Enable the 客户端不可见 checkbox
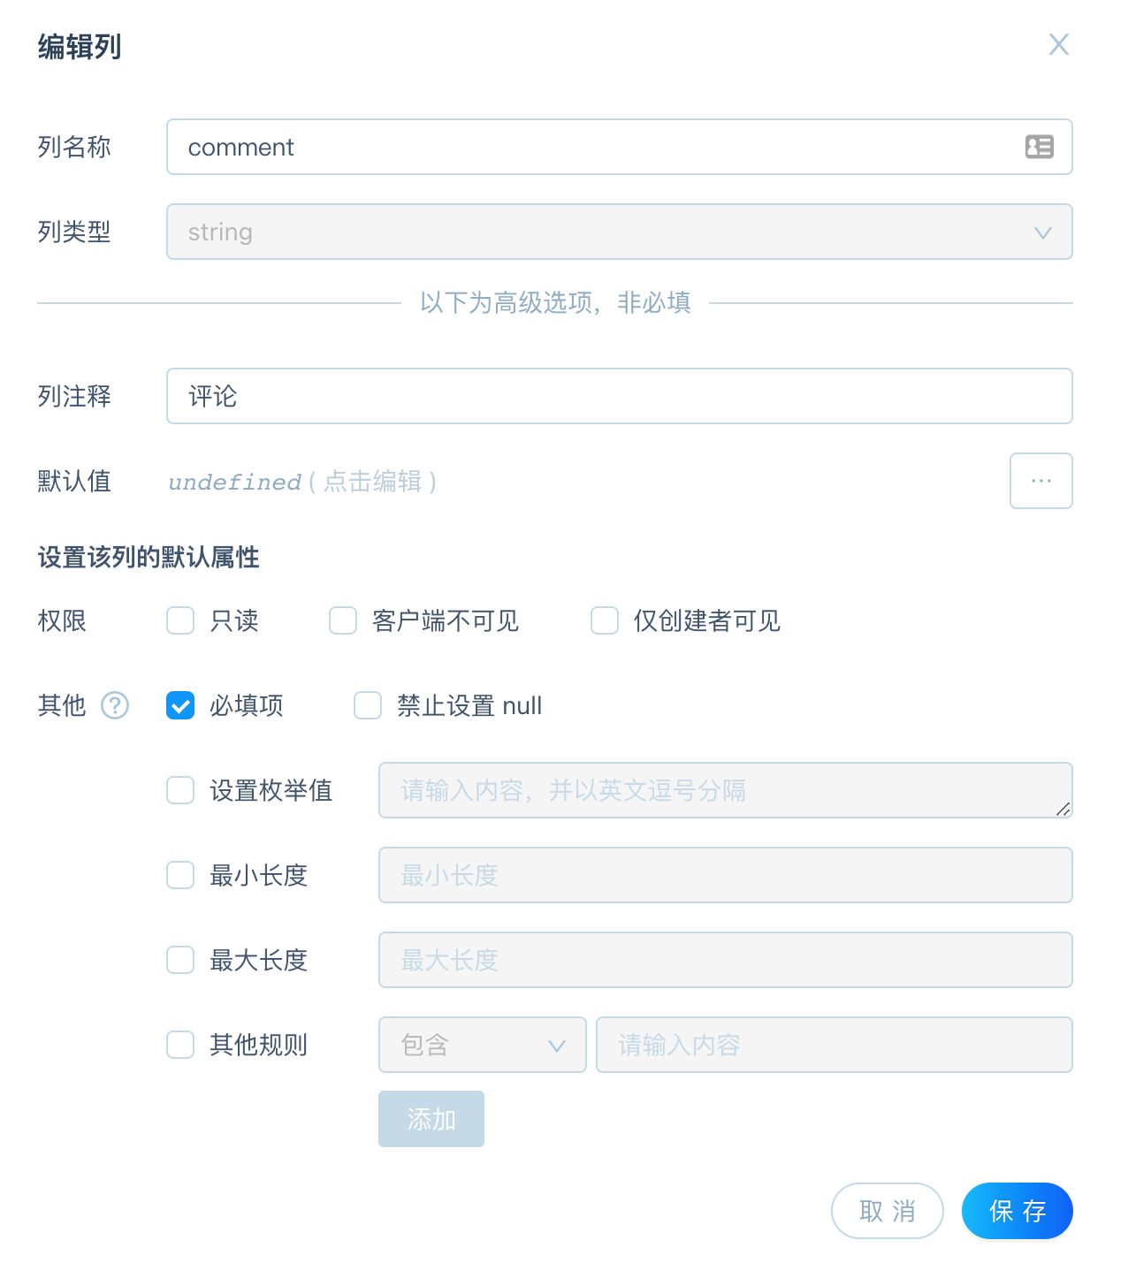This screenshot has width=1128, height=1278. (x=343, y=620)
